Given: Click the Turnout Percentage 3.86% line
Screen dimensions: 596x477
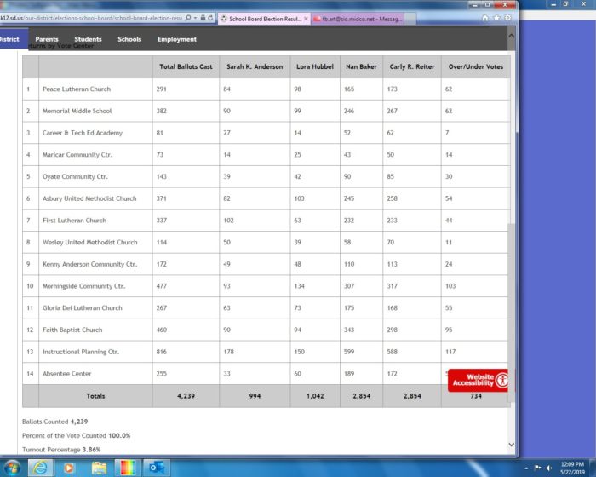Looking at the screenshot, I should (61, 450).
